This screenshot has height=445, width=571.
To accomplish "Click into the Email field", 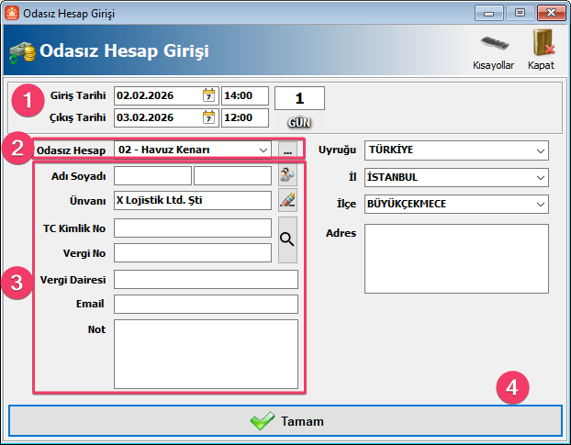I will click(x=206, y=304).
